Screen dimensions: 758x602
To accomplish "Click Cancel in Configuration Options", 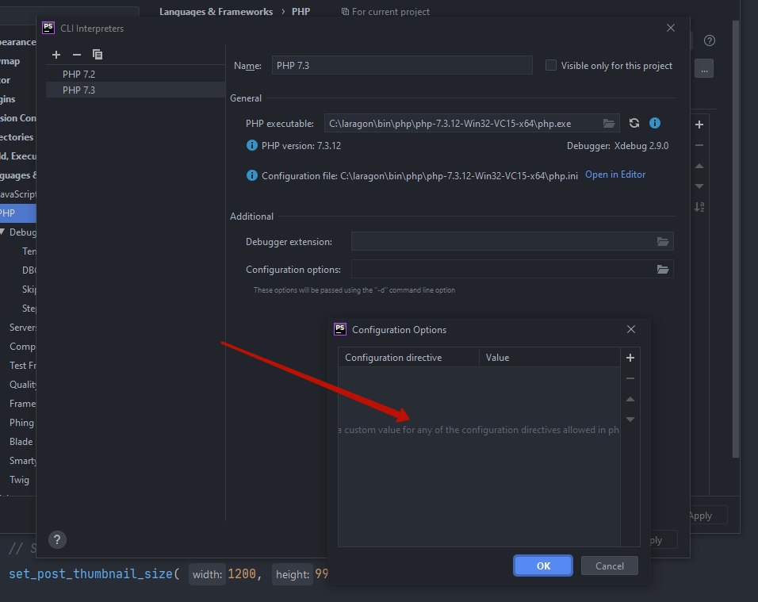I will (x=609, y=566).
